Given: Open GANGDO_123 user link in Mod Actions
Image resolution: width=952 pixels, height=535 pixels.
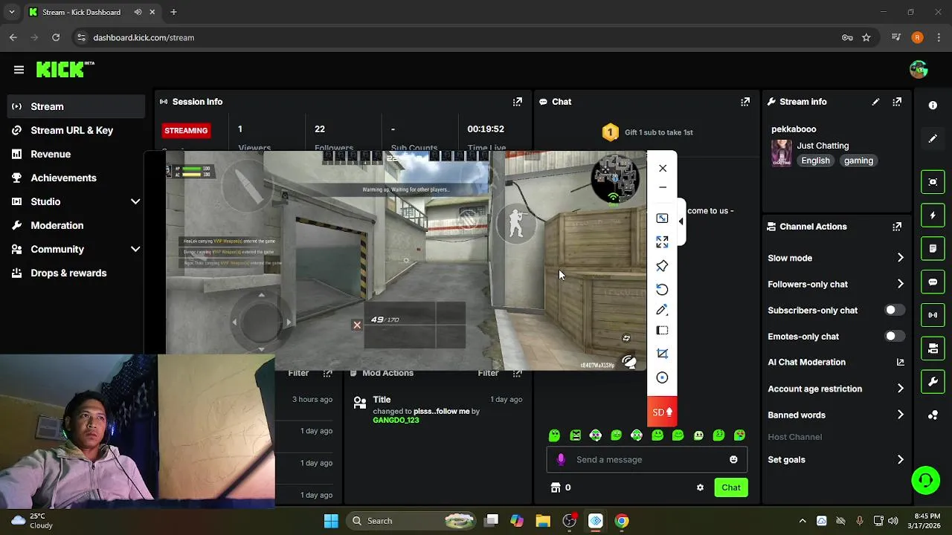Looking at the screenshot, I should (396, 421).
